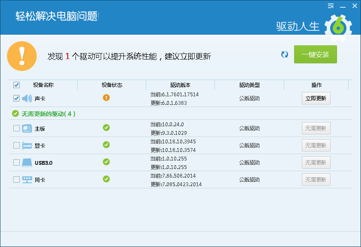Image resolution: width=361 pixels, height=247 pixels.
Task: Toggle the select-all checkbox in header
Action: (16, 85)
